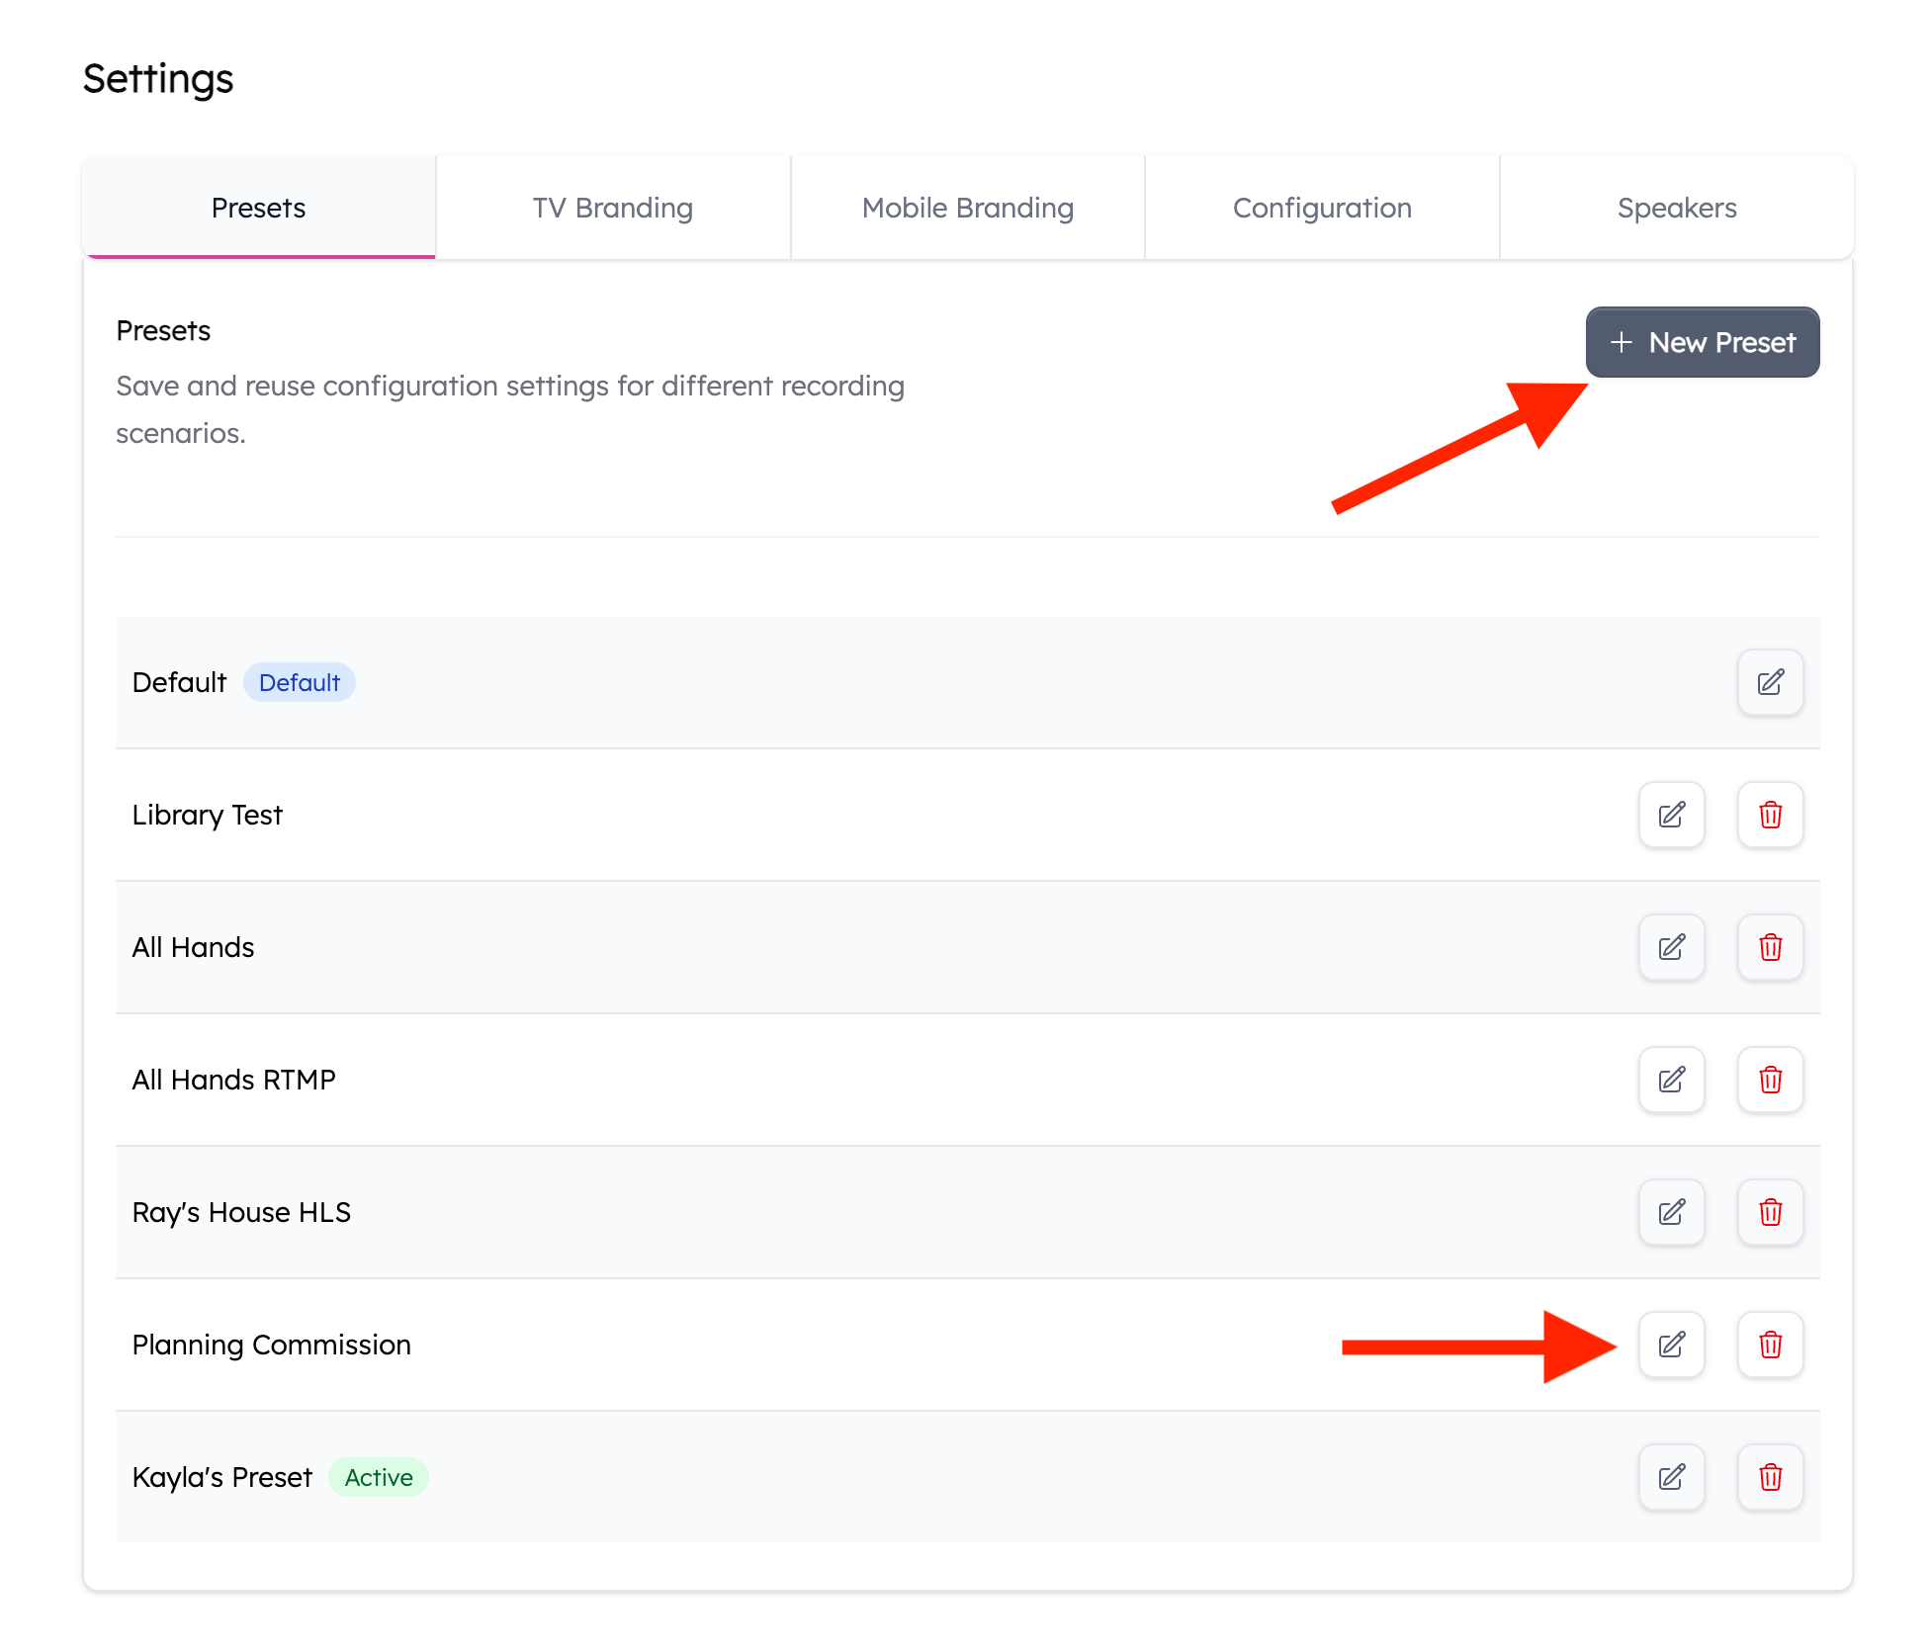Open the Mobile Branding tab

[x=967, y=208]
